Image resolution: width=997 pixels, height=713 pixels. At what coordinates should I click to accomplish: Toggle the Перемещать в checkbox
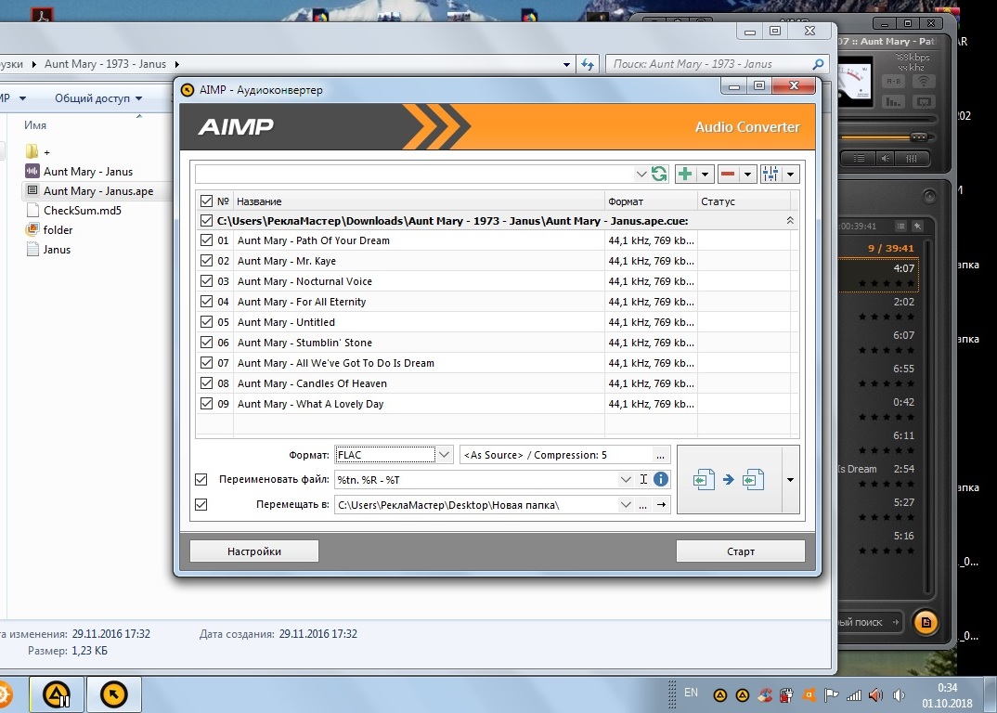[201, 504]
